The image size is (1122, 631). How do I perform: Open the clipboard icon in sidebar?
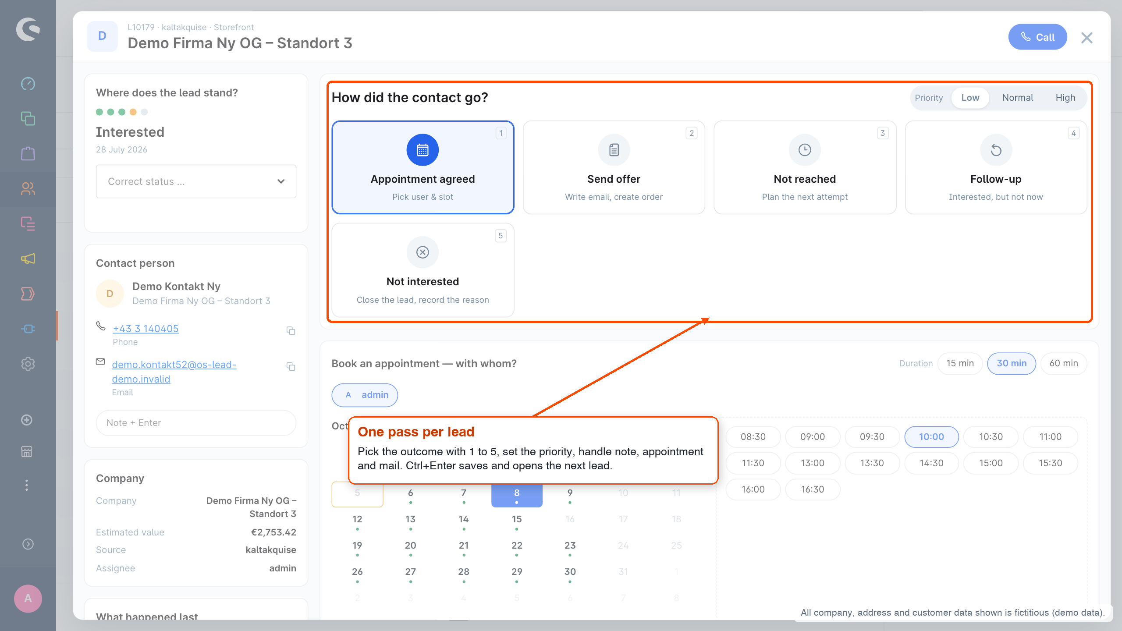tap(28, 154)
